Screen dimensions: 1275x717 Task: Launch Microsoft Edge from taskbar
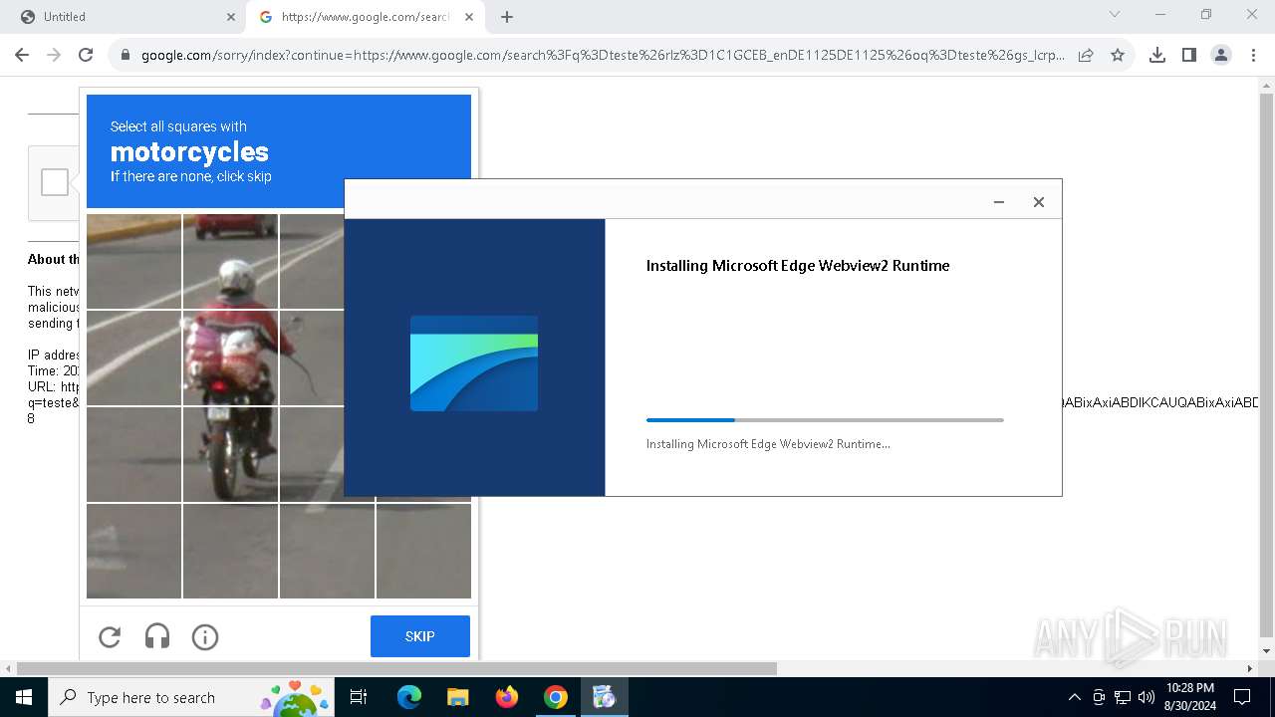pyautogui.click(x=409, y=697)
